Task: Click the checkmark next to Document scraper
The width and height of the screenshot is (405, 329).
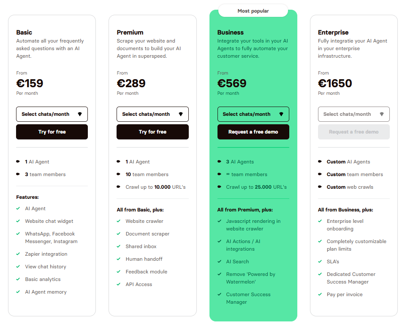Action: (119, 234)
